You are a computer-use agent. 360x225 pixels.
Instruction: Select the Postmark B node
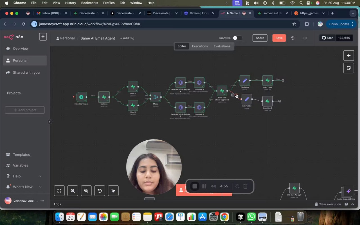[x=199, y=107]
